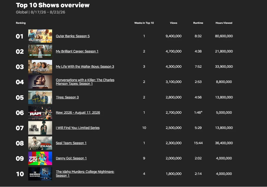Click ranking number 10 at bottom
The image size is (267, 187).
click(x=20, y=174)
